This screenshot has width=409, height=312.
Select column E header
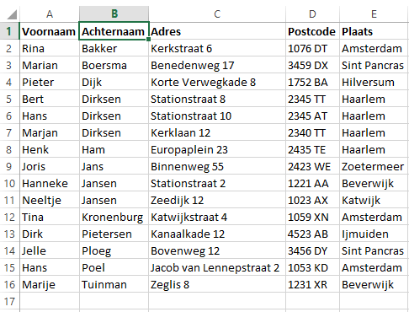coord(374,13)
